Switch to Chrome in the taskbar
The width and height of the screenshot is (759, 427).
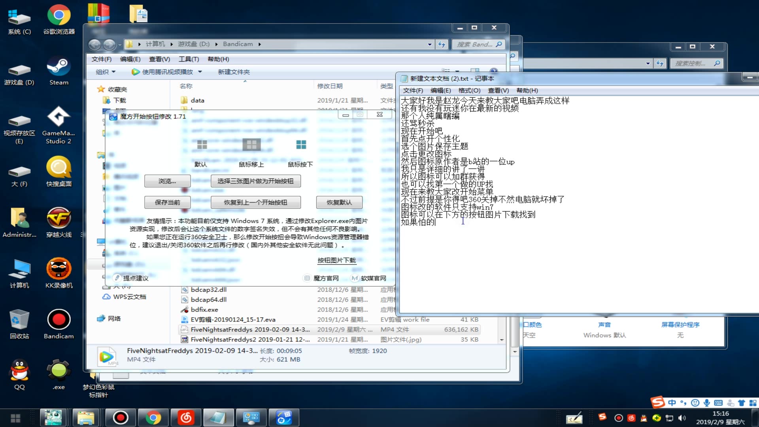(x=153, y=418)
